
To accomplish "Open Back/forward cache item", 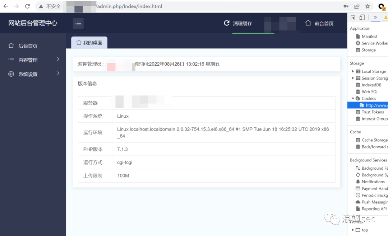I will tap(372, 147).
